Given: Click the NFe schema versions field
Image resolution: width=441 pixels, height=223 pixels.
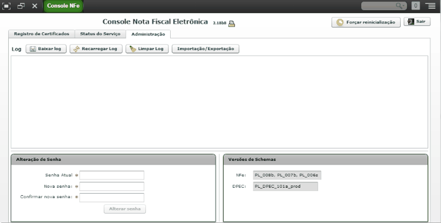Looking at the screenshot, I should [287, 175].
